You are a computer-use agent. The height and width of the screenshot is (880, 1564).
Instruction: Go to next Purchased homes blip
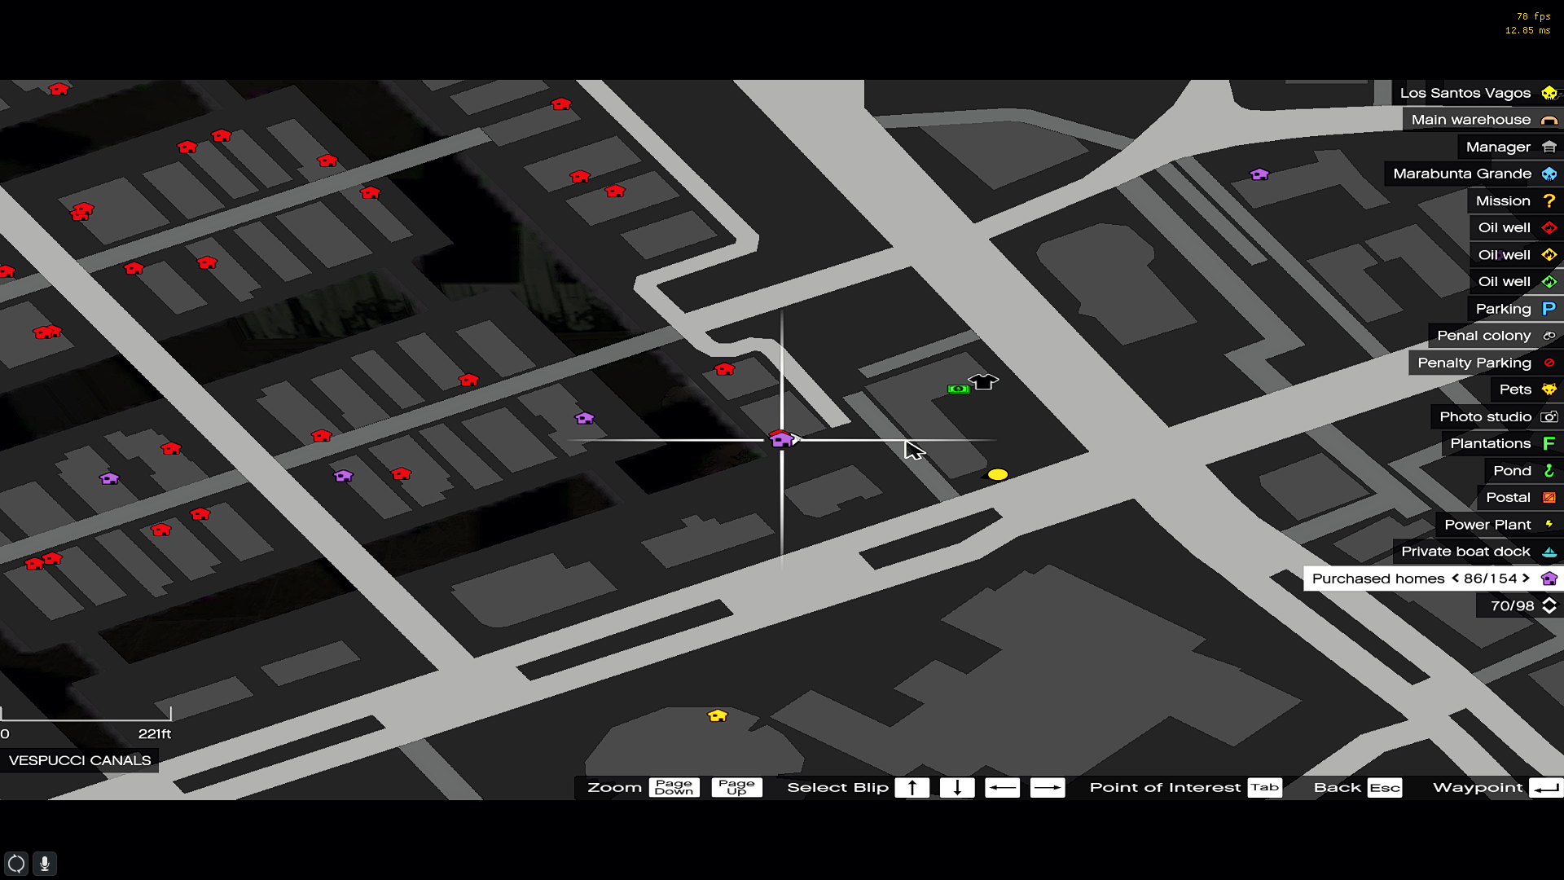1526,579
